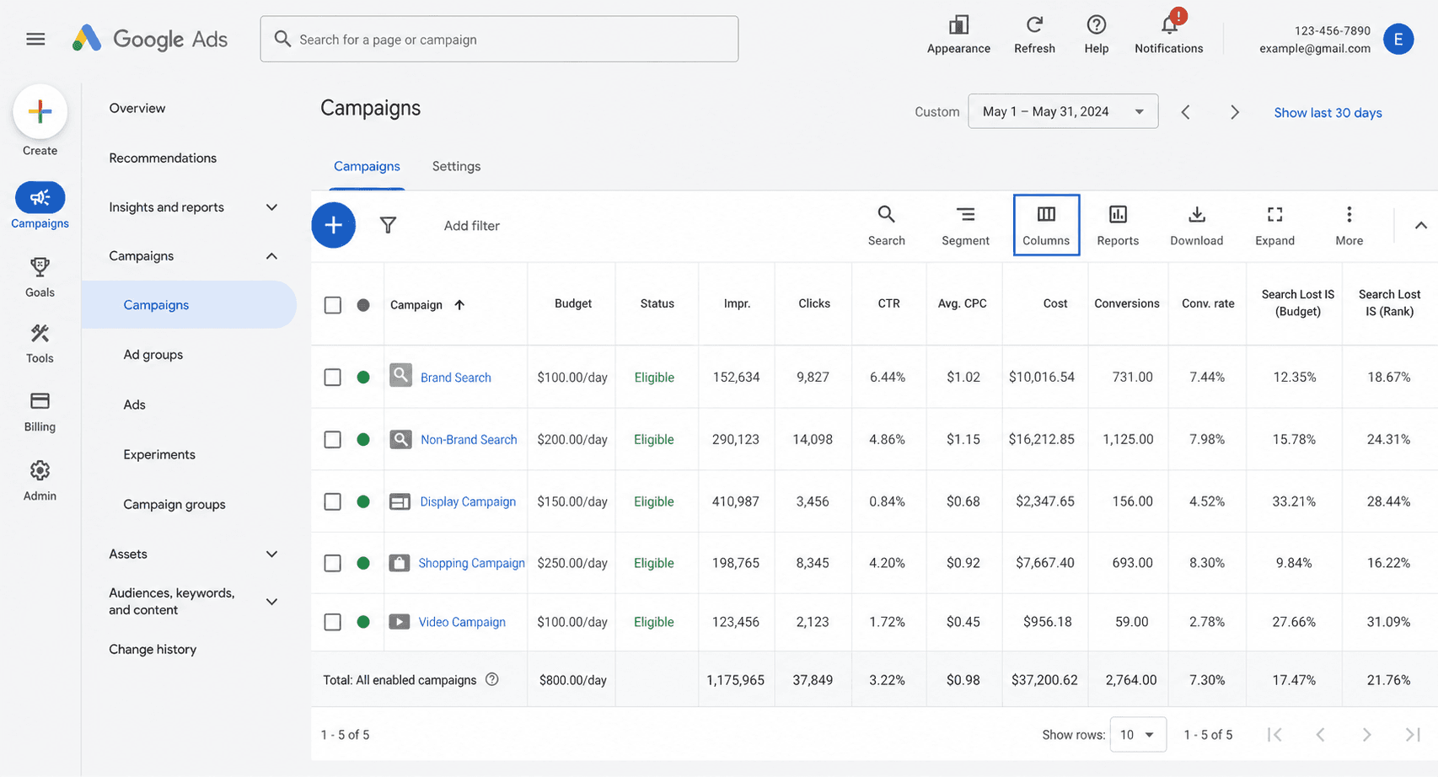
Task: Open the Columns modifier
Action: [1046, 225]
